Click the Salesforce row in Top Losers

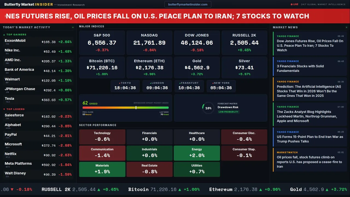(38, 116)
